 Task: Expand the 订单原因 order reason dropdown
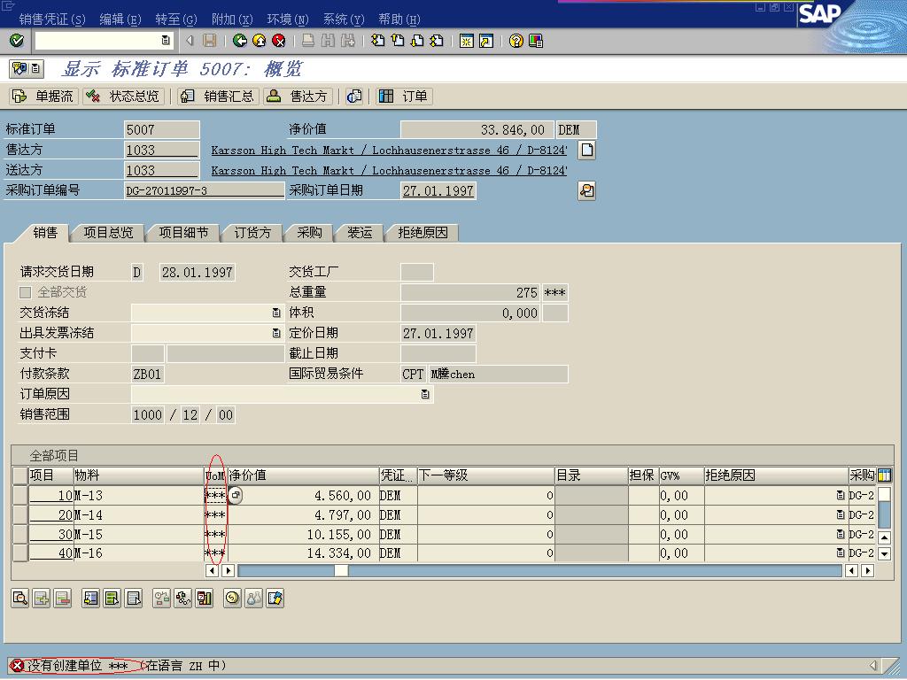pyautogui.click(x=425, y=394)
